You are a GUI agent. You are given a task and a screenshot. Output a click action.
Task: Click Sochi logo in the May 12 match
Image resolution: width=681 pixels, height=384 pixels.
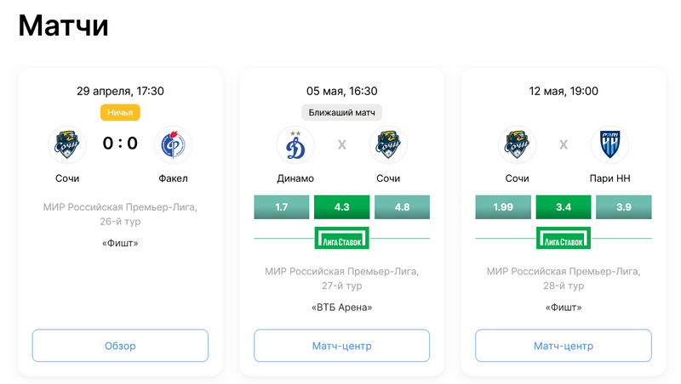(517, 144)
